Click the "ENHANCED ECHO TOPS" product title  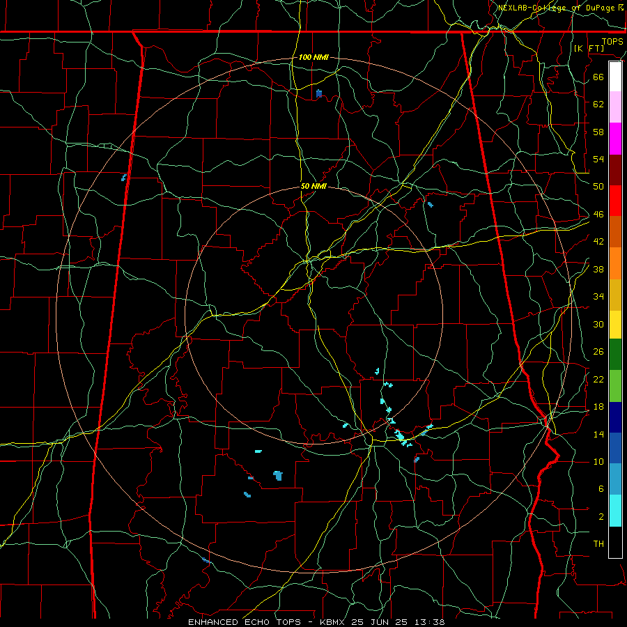[x=245, y=622]
